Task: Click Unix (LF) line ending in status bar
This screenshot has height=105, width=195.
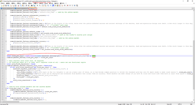Action: coord(169,104)
